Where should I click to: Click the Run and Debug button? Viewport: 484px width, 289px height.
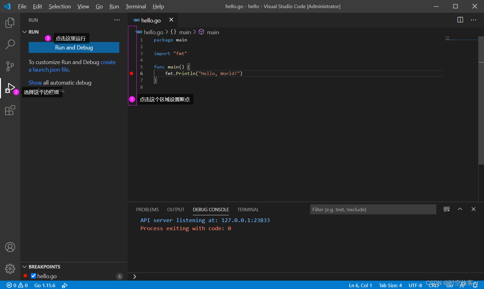74,48
